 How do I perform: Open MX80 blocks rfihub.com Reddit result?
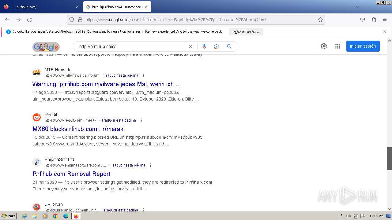[79, 129]
